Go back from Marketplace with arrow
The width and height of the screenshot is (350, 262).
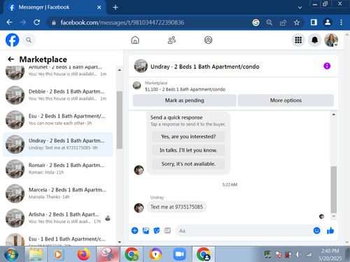coord(10,59)
